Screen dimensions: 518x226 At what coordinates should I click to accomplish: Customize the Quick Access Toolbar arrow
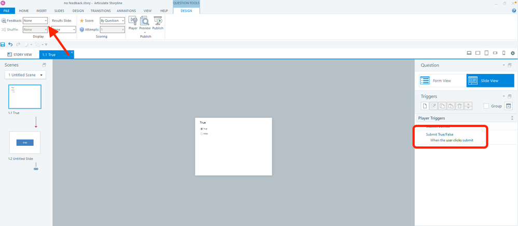tap(46, 44)
